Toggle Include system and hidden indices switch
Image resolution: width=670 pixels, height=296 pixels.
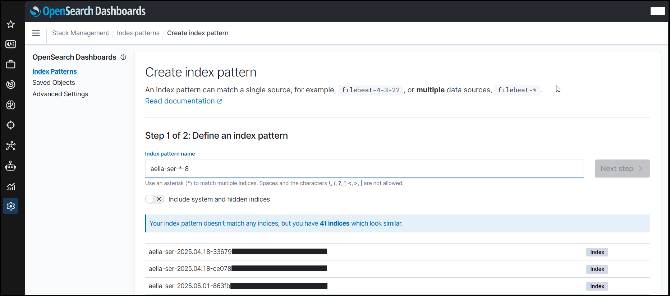tap(155, 199)
